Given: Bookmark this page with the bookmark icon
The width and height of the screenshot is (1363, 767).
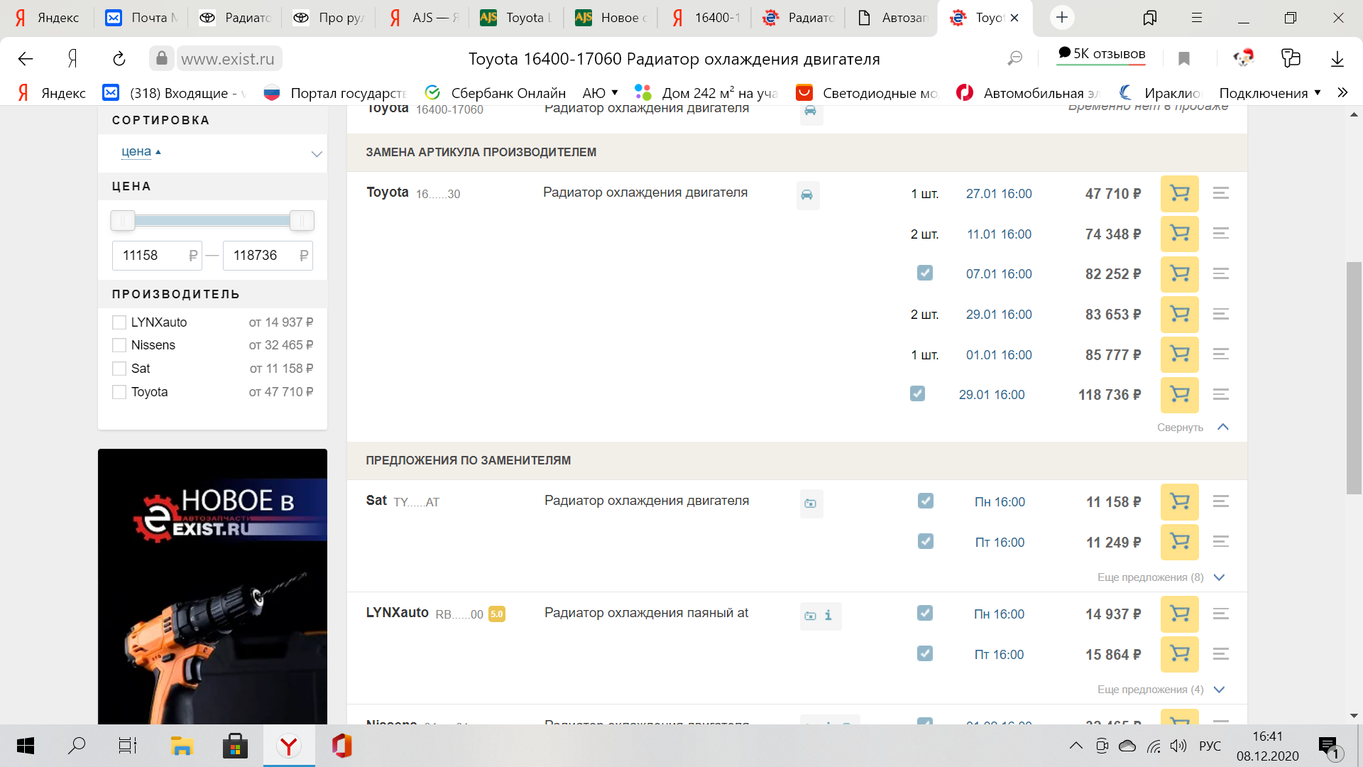Looking at the screenshot, I should pos(1183,59).
